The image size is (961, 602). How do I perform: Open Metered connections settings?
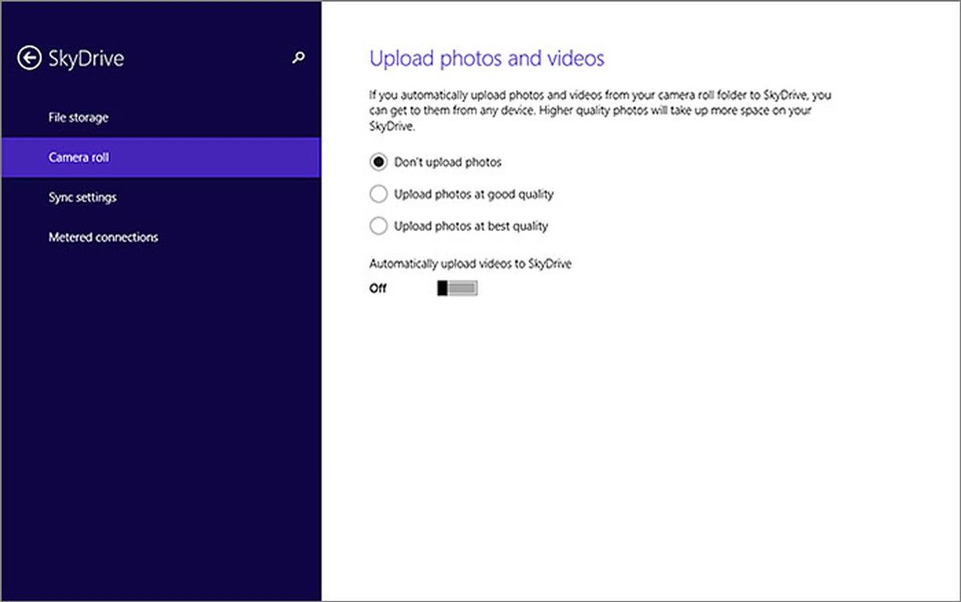click(103, 237)
